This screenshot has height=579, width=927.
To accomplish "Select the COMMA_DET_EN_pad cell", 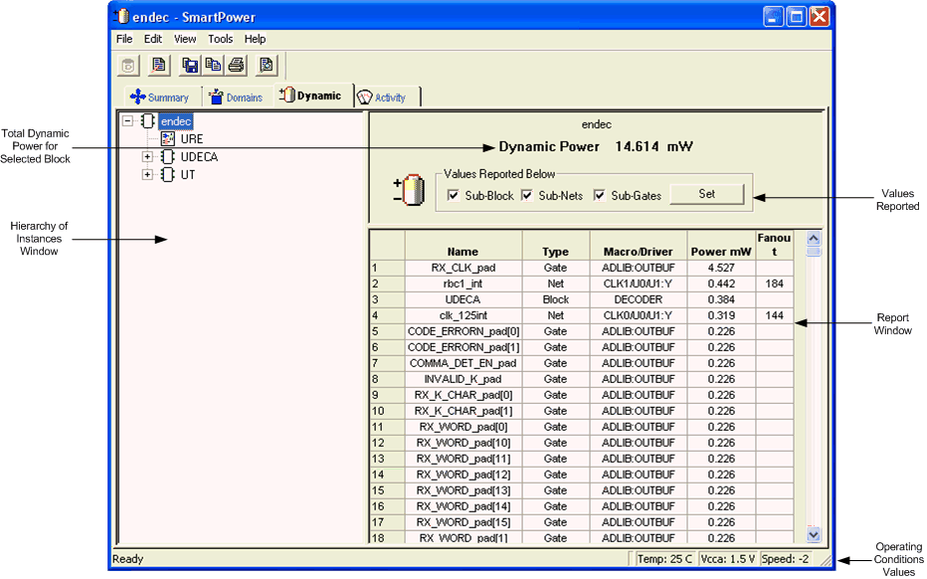I will point(463,364).
